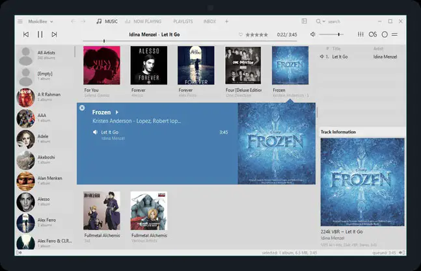Click the status bar icon at bottom right
Viewport: 421px width, 271px height.
[x=402, y=253]
